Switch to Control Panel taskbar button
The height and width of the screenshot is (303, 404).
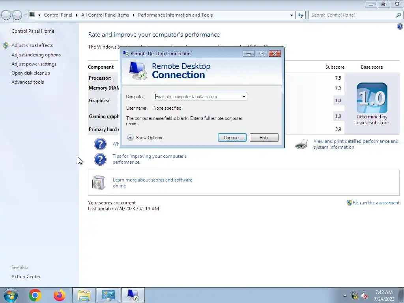[108, 295]
